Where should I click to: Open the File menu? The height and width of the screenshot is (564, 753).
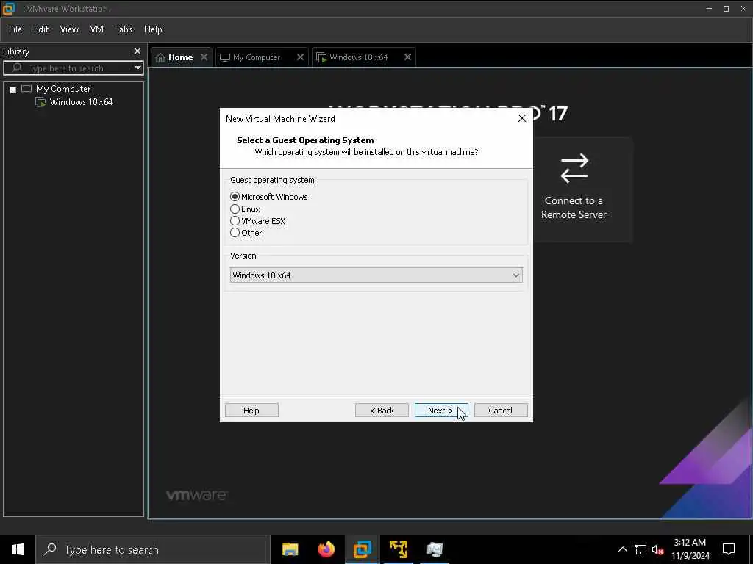pos(15,29)
